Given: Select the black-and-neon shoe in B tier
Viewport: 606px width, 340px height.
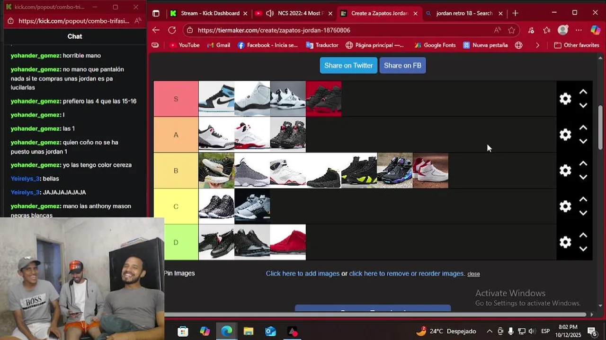Looking at the screenshot, I should pyautogui.click(x=359, y=170).
